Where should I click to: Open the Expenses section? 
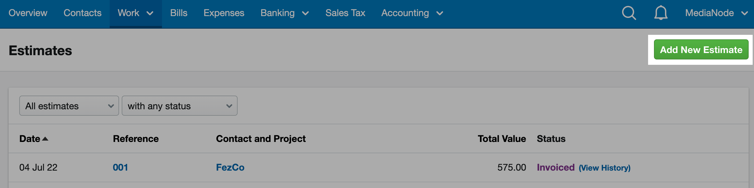coord(224,13)
